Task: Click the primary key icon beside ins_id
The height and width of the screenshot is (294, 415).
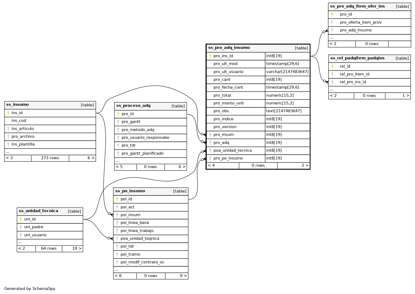Action: [x=8, y=113]
